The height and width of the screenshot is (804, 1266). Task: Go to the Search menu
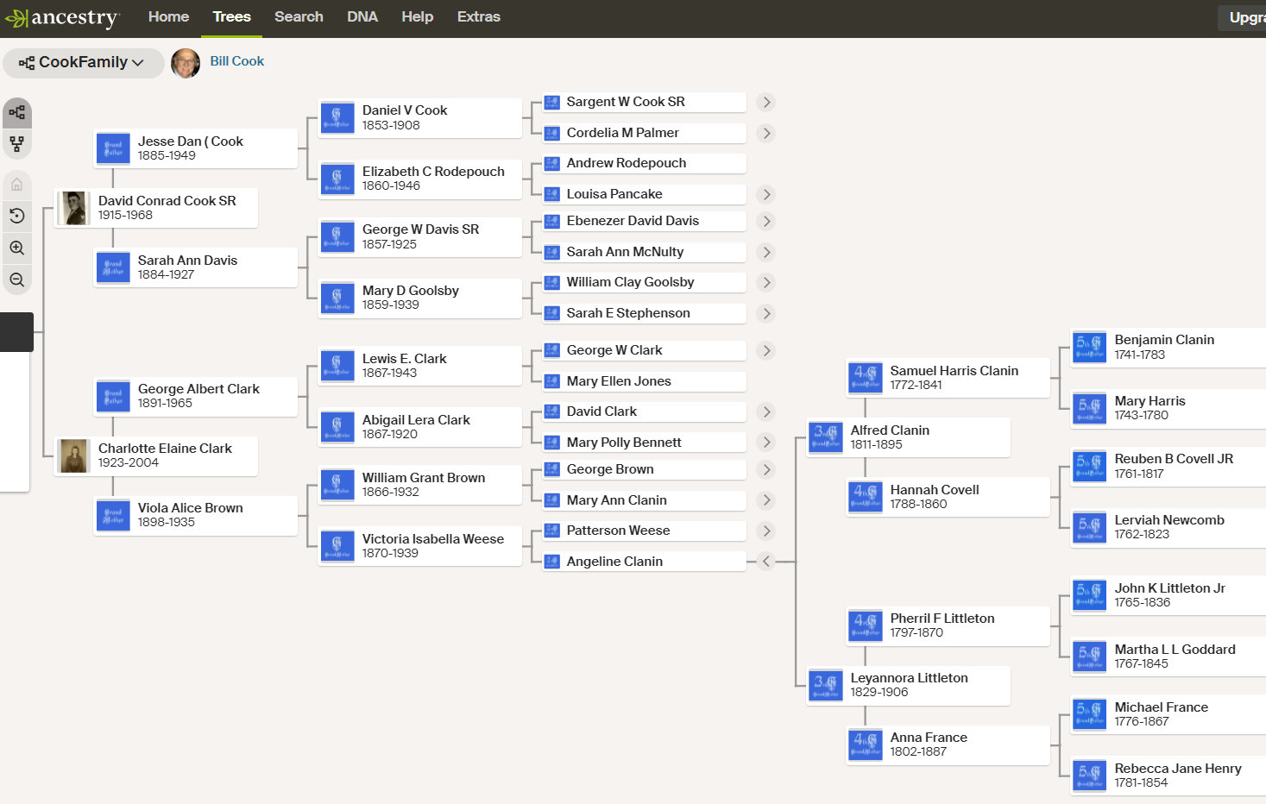pyautogui.click(x=299, y=17)
